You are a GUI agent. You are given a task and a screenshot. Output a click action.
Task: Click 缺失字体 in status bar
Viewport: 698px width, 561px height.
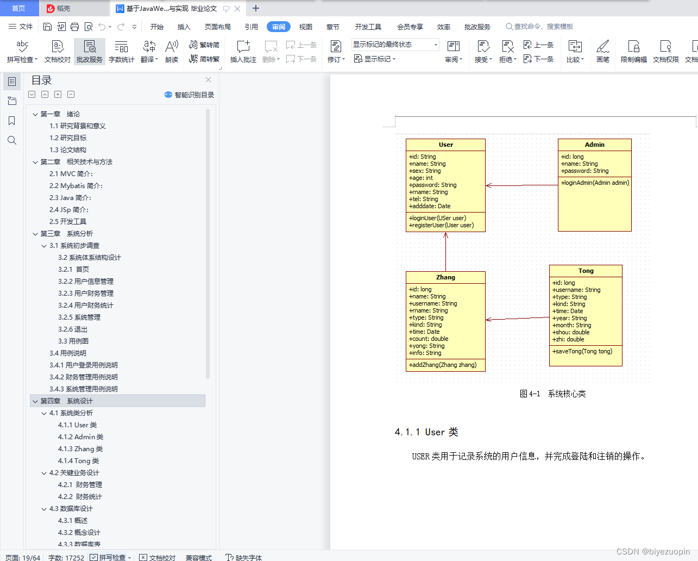(x=244, y=557)
